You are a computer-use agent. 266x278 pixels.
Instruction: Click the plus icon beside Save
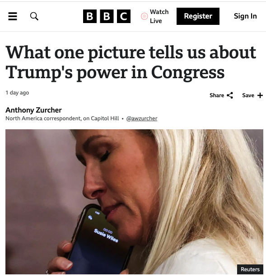tap(260, 95)
